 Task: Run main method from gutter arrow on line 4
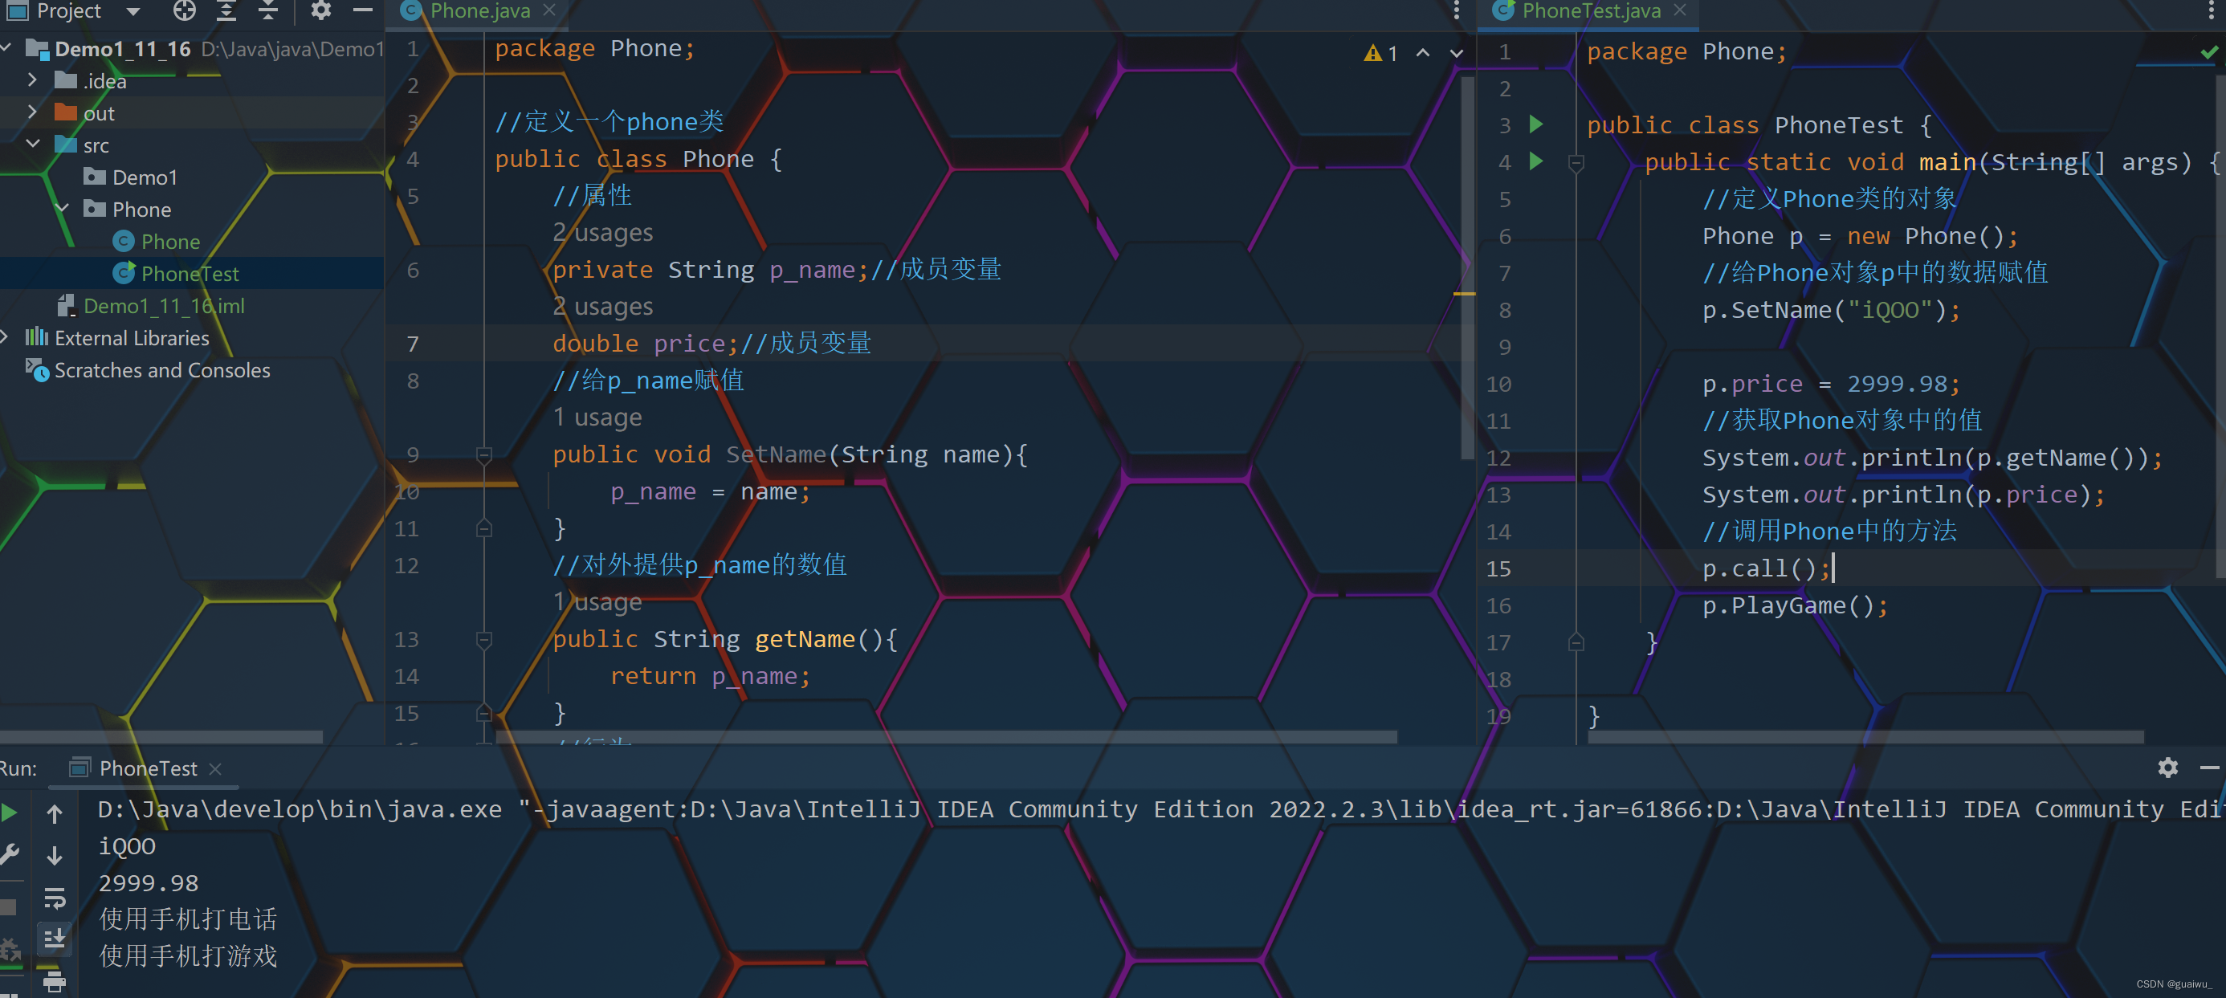[x=1536, y=161]
